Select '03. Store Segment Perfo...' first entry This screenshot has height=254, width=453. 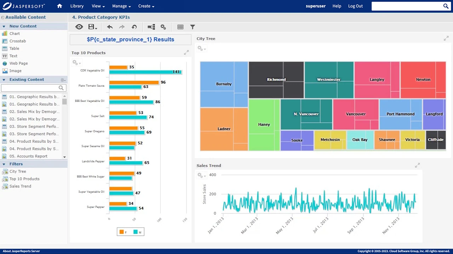[34, 126]
